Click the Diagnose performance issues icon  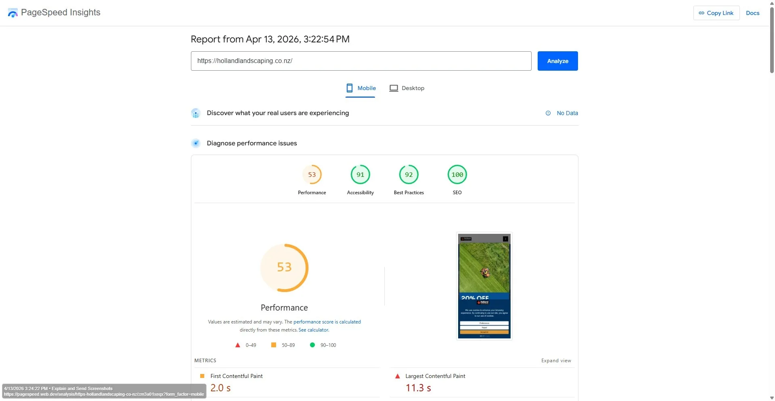tap(196, 143)
